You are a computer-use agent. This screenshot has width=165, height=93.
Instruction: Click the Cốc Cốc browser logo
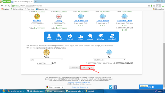(x=5, y=2)
